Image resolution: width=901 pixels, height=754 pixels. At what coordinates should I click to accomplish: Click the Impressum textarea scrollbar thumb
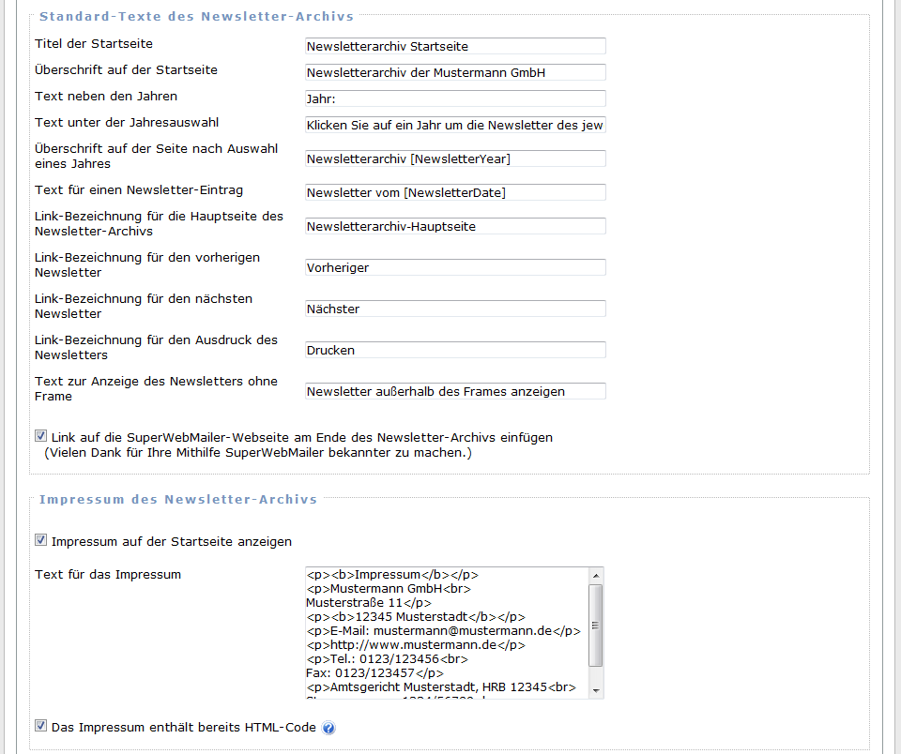tap(596, 626)
